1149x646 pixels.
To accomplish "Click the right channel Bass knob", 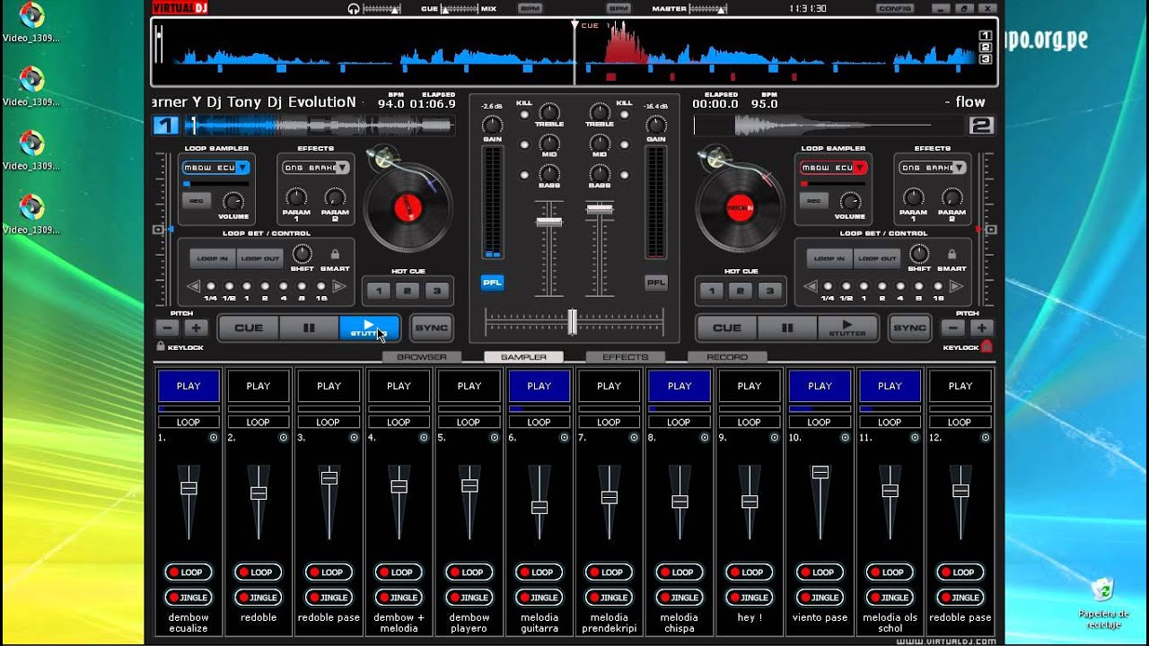I will pos(600,173).
